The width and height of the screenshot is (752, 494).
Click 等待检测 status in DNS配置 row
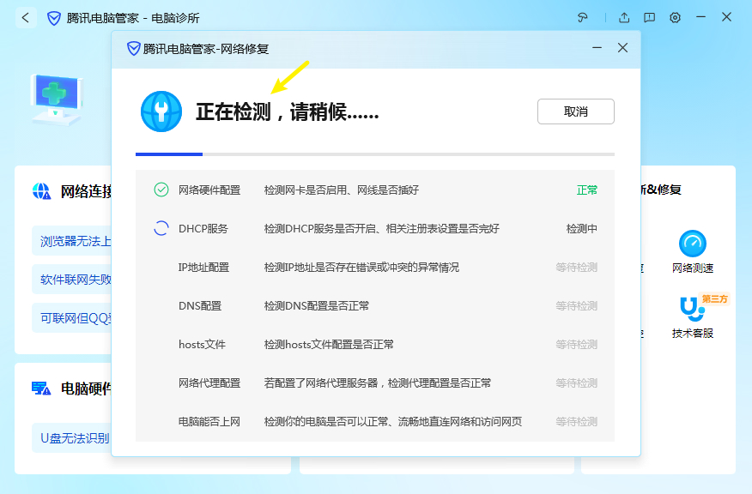577,305
